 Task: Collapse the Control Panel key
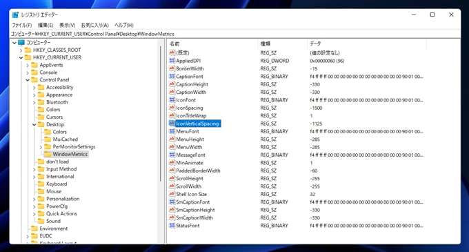coord(28,80)
